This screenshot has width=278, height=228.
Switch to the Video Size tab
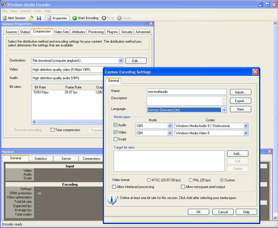[61, 32]
